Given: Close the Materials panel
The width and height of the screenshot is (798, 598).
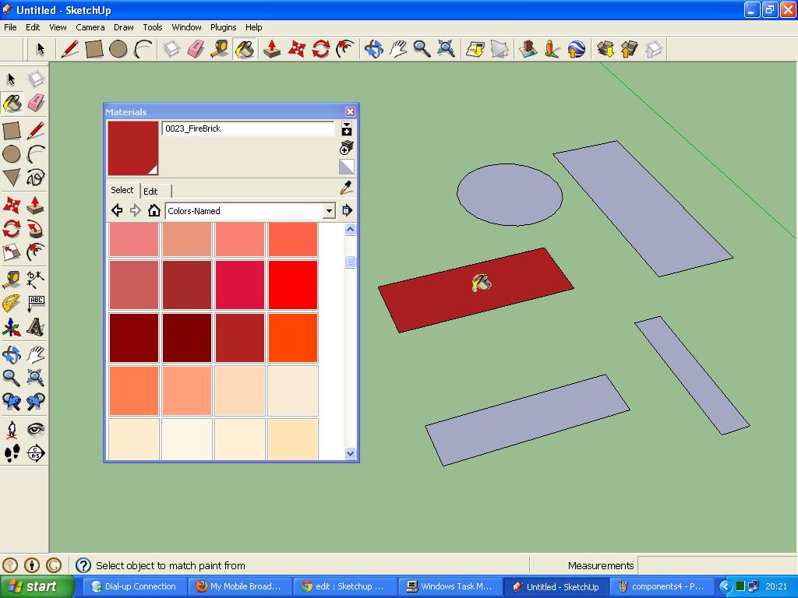Looking at the screenshot, I should point(350,111).
